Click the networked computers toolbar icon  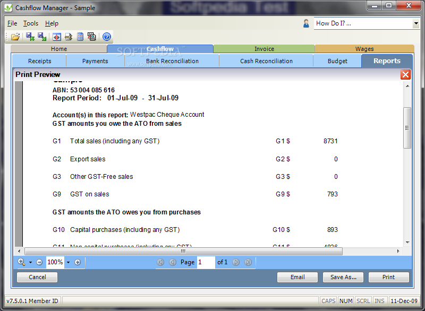[x=91, y=36]
